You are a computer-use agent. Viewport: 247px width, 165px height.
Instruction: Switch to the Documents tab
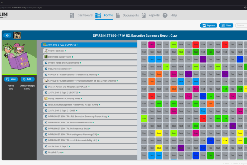(x=127, y=15)
